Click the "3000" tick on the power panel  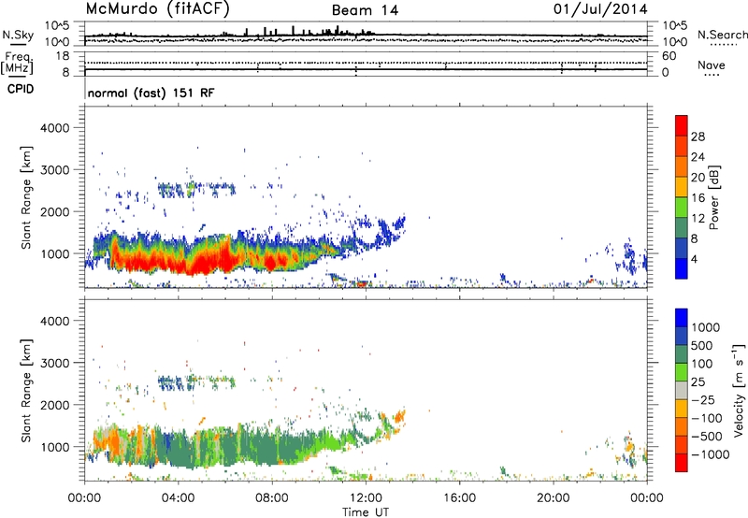click(x=54, y=170)
